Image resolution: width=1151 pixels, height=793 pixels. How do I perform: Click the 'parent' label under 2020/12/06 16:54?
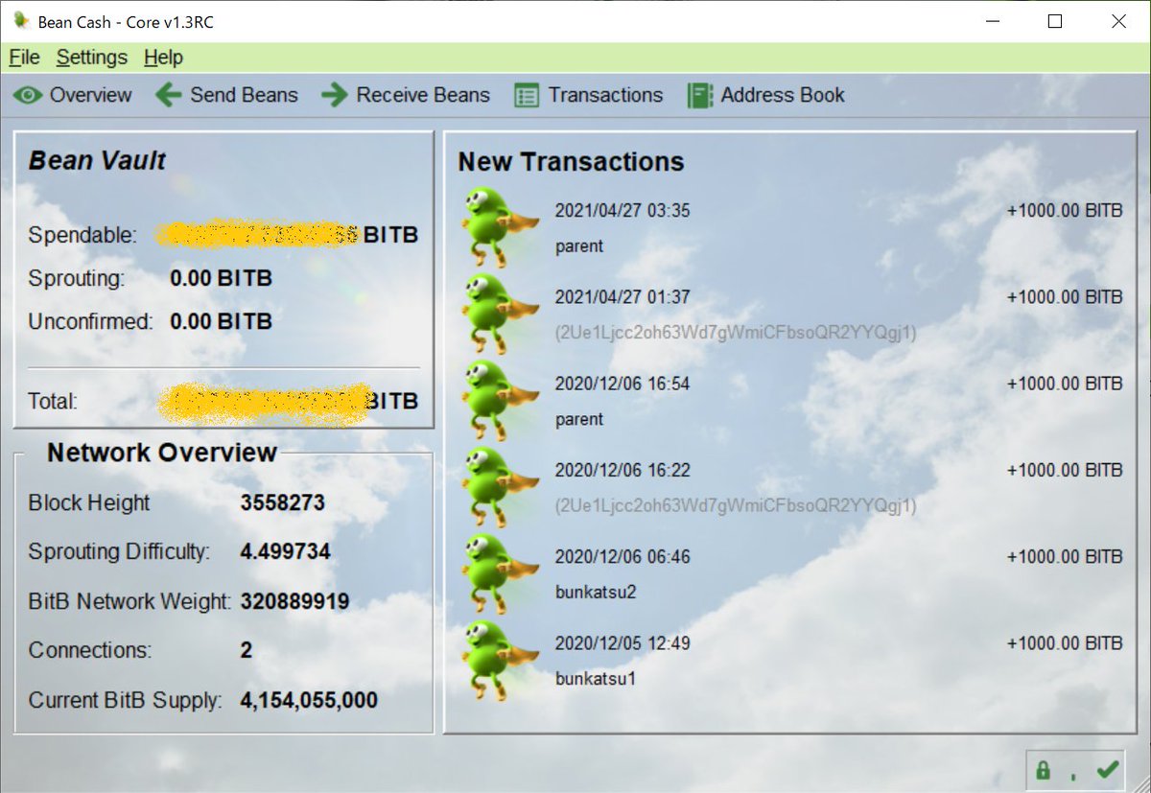[579, 419]
